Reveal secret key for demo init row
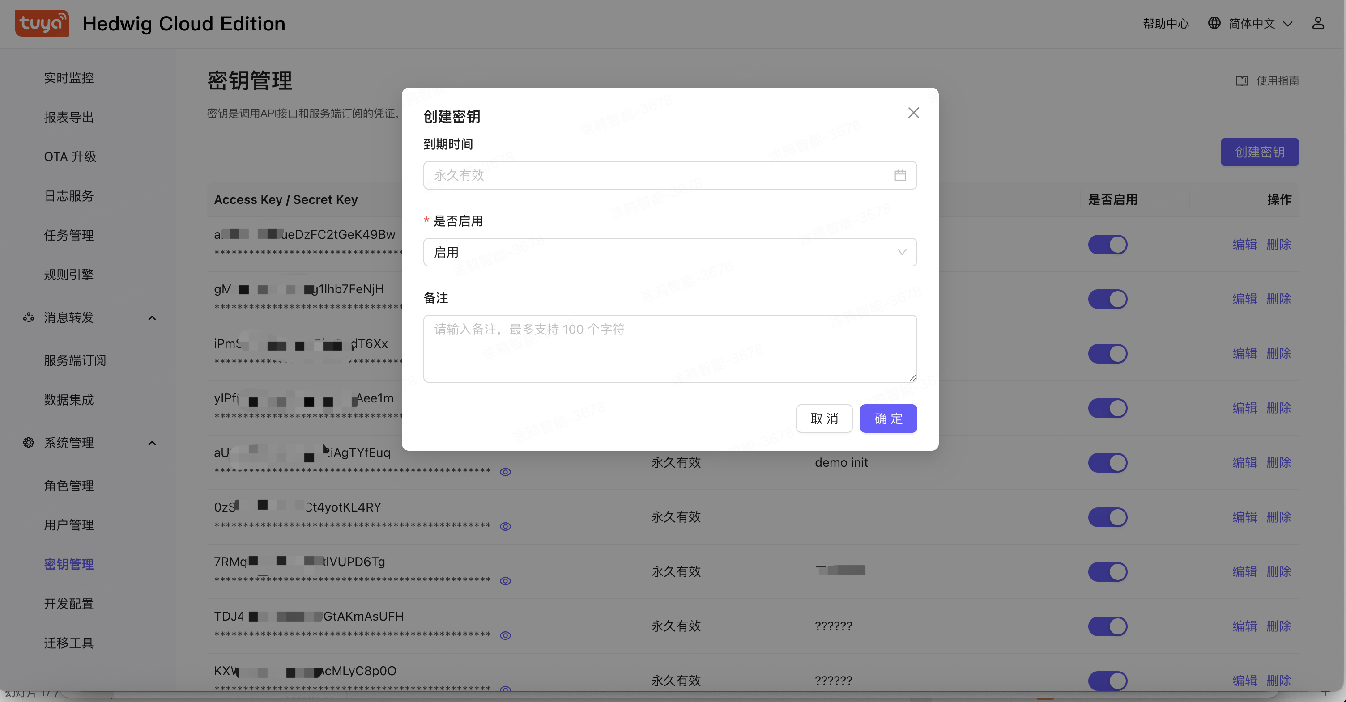1346x702 pixels. pyautogui.click(x=505, y=472)
